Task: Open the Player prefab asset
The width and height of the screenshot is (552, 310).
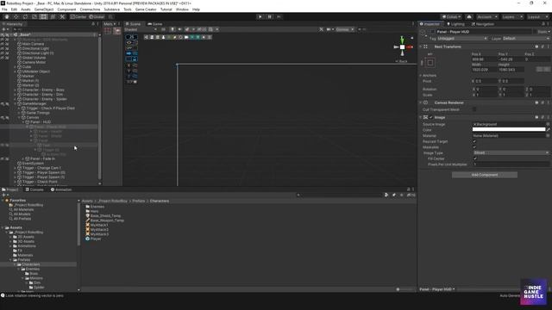Action: (x=93, y=239)
